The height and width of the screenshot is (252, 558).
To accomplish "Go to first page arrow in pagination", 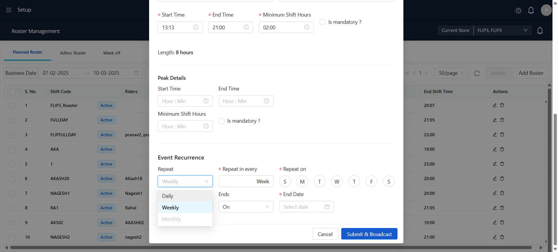I will tap(407, 73).
